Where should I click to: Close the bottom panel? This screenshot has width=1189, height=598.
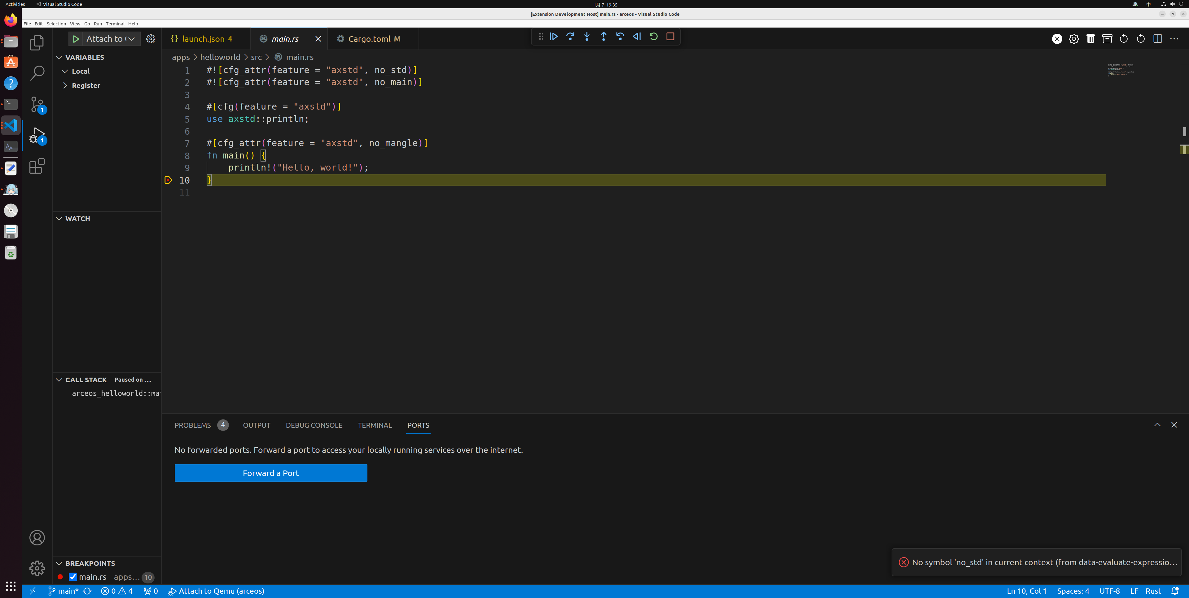(1174, 425)
